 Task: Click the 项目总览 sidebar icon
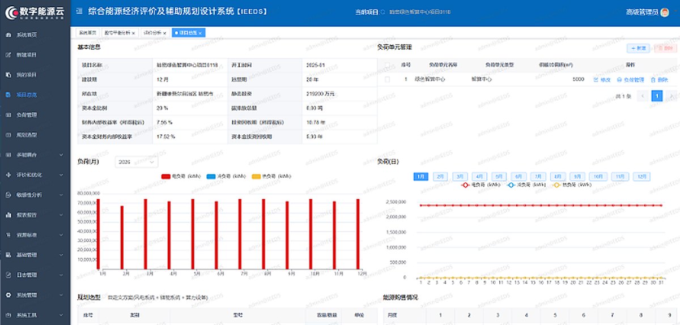(8, 95)
